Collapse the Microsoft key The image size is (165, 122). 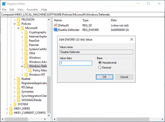point(18,28)
